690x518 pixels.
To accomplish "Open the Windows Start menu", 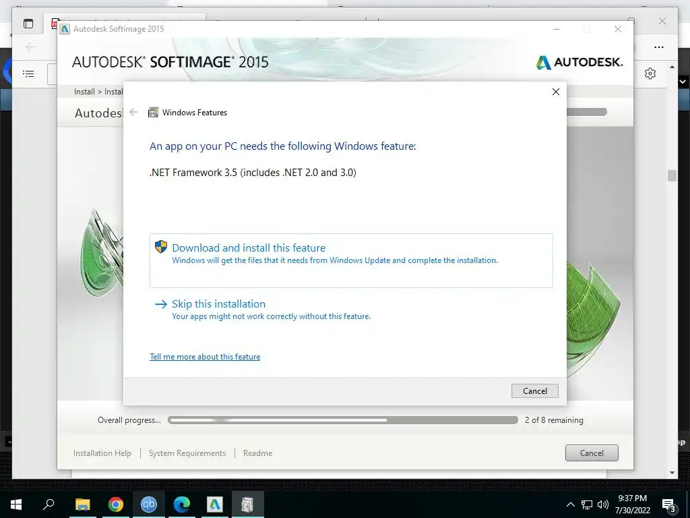I will (16, 505).
